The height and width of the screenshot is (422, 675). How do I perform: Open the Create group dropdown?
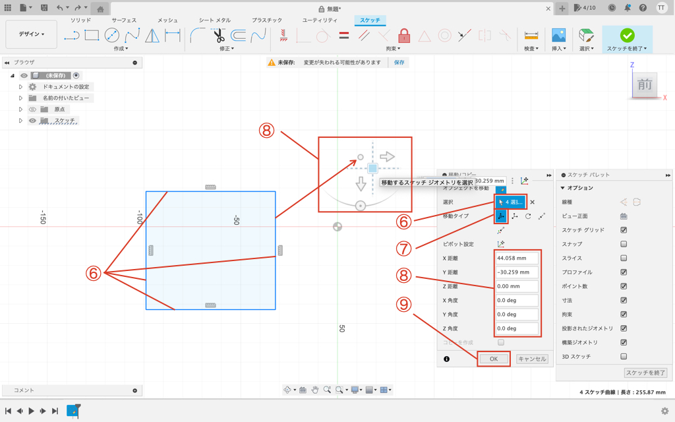[121, 49]
